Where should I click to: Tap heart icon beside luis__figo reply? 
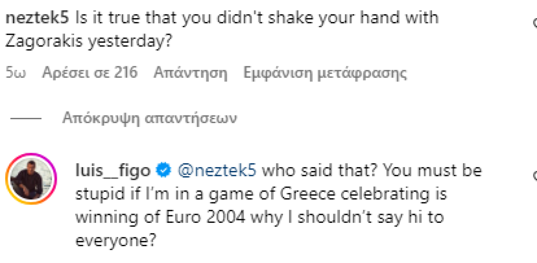click(535, 175)
